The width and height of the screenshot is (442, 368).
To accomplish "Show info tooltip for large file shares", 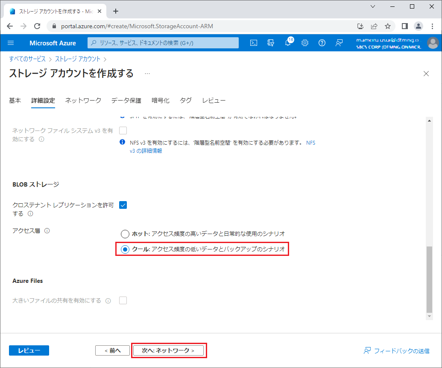I will point(108,301).
